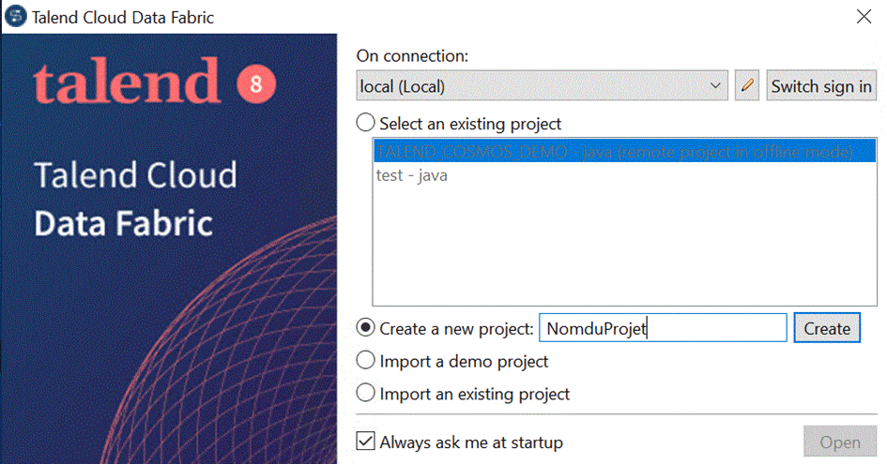Click the pencil icon to edit the connection
887x464 pixels.
pos(747,86)
